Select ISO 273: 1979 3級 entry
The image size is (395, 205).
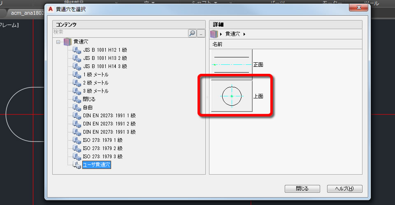(103, 157)
